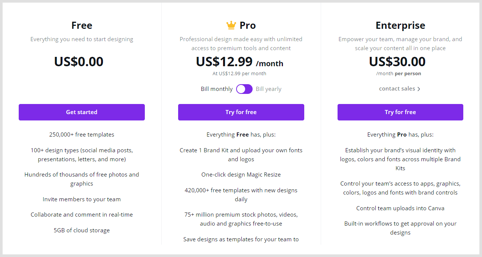Click Control team uploads into Canva text

pyautogui.click(x=400, y=208)
